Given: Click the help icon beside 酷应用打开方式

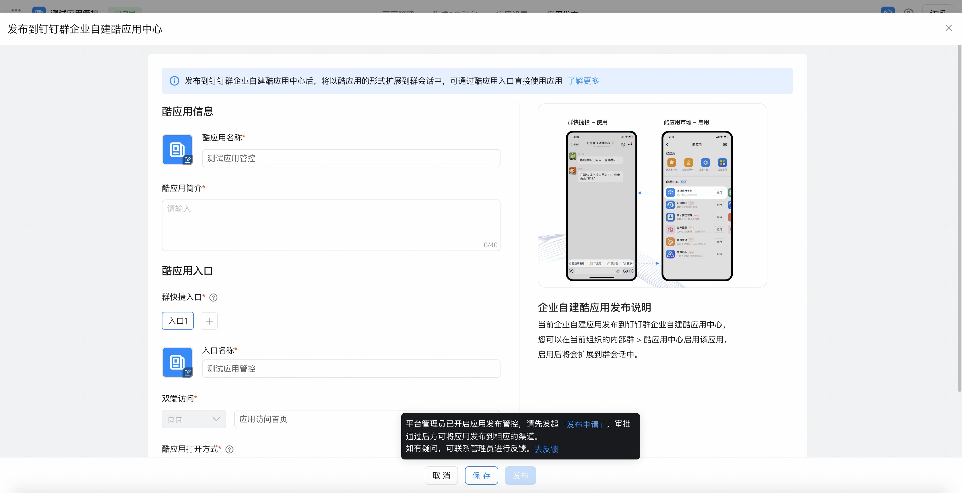Looking at the screenshot, I should 230,449.
